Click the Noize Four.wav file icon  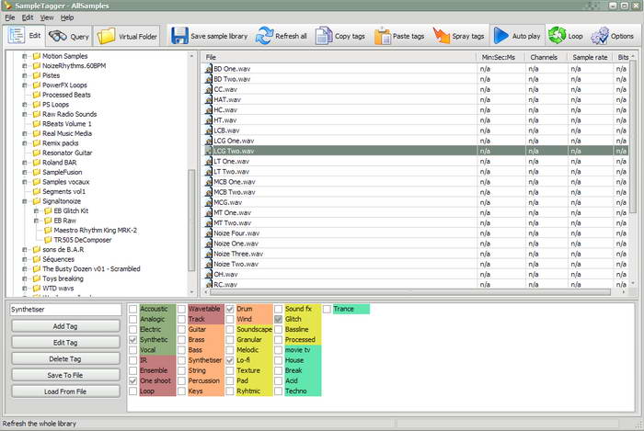pyautogui.click(x=209, y=233)
